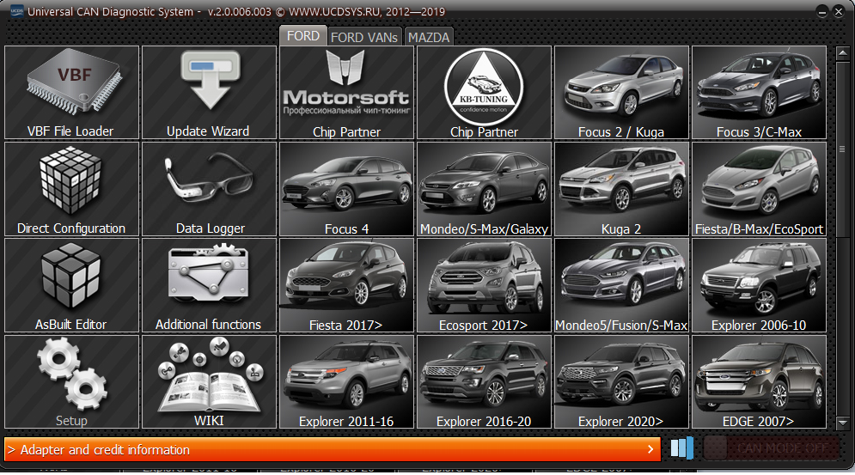855x475 pixels.
Task: Open the Setup gears tile
Action: [x=71, y=381]
